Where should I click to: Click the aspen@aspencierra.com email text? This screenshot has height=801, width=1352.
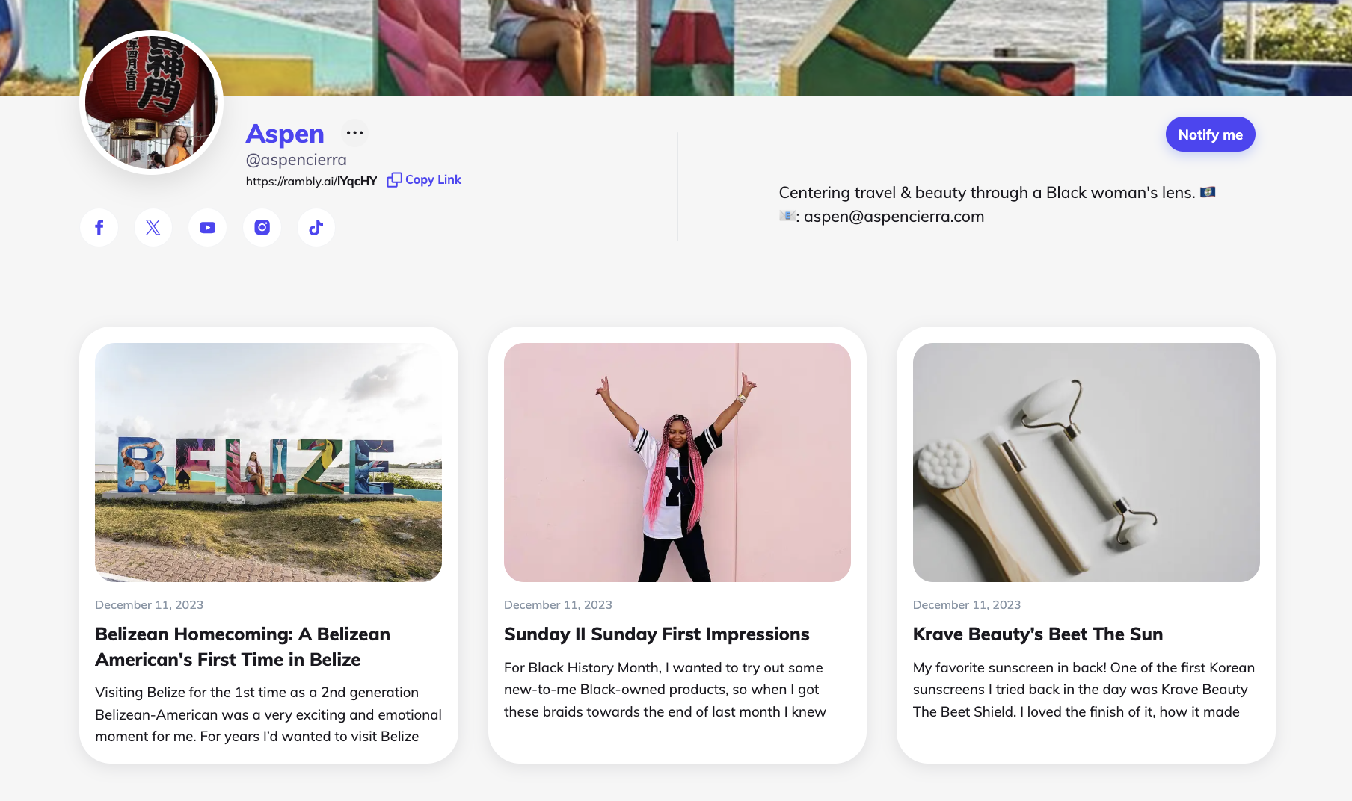(894, 217)
